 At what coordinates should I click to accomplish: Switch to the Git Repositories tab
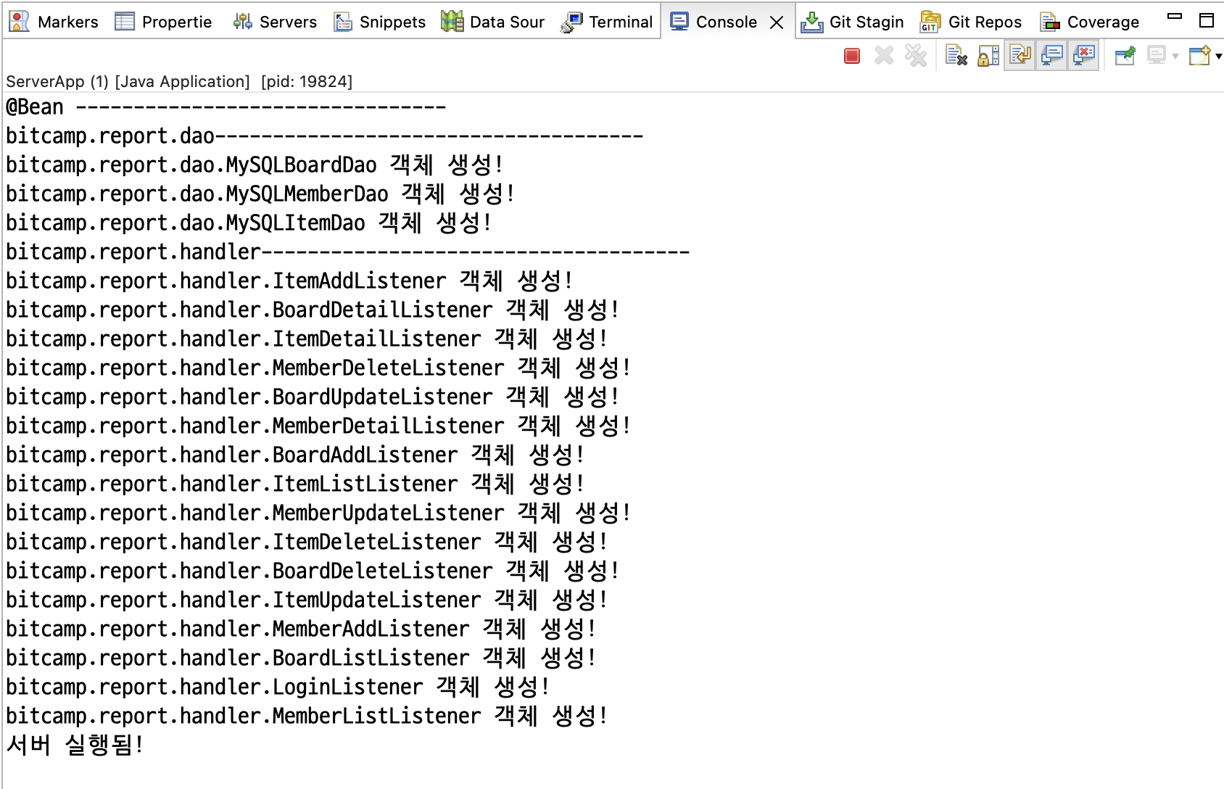click(x=971, y=22)
